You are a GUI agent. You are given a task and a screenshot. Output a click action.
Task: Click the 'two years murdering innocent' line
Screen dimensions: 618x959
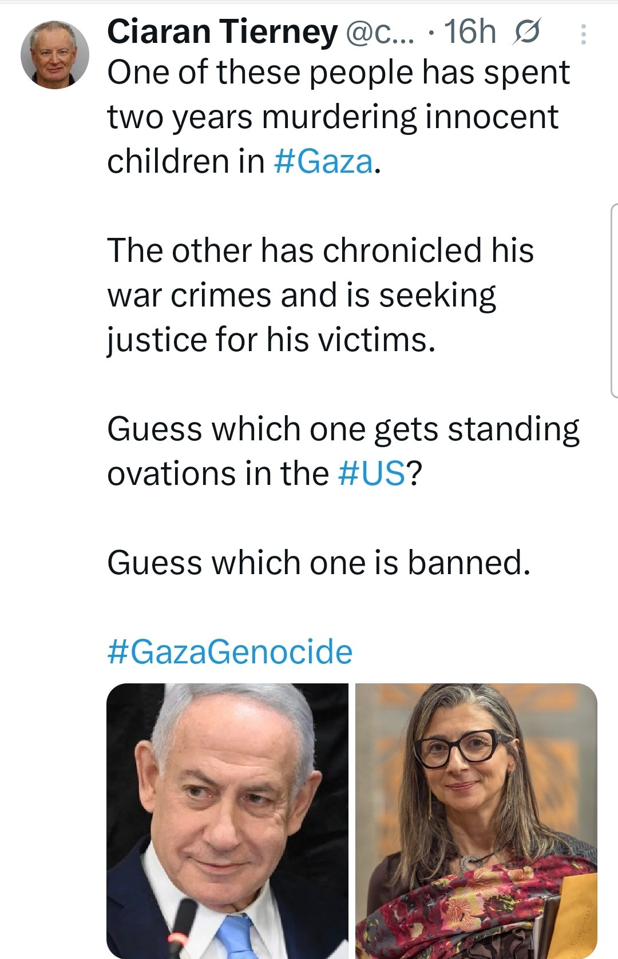tap(332, 117)
